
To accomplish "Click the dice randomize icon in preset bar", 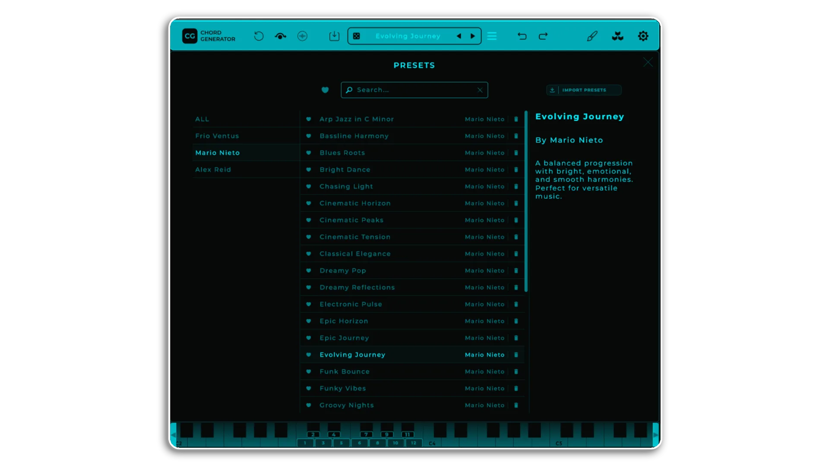I will tap(357, 36).
